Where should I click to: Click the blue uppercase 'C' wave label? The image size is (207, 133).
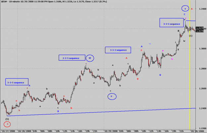[x=184, y=14]
